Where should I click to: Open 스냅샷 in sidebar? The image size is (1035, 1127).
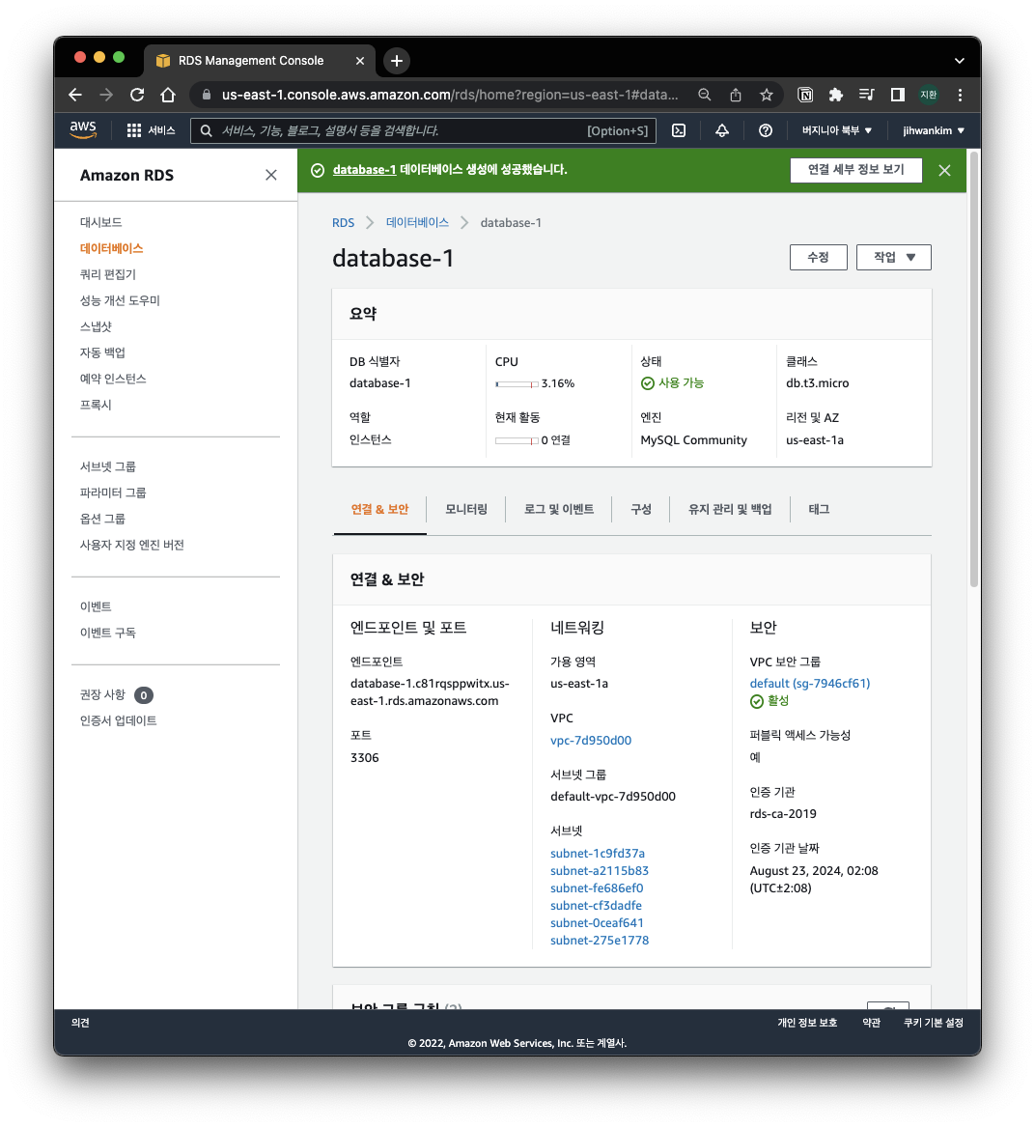(x=96, y=326)
